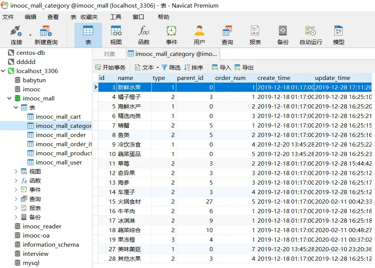Screen dimensions: 375x268
Task: Click the Export (导出) button
Action: (x=244, y=67)
